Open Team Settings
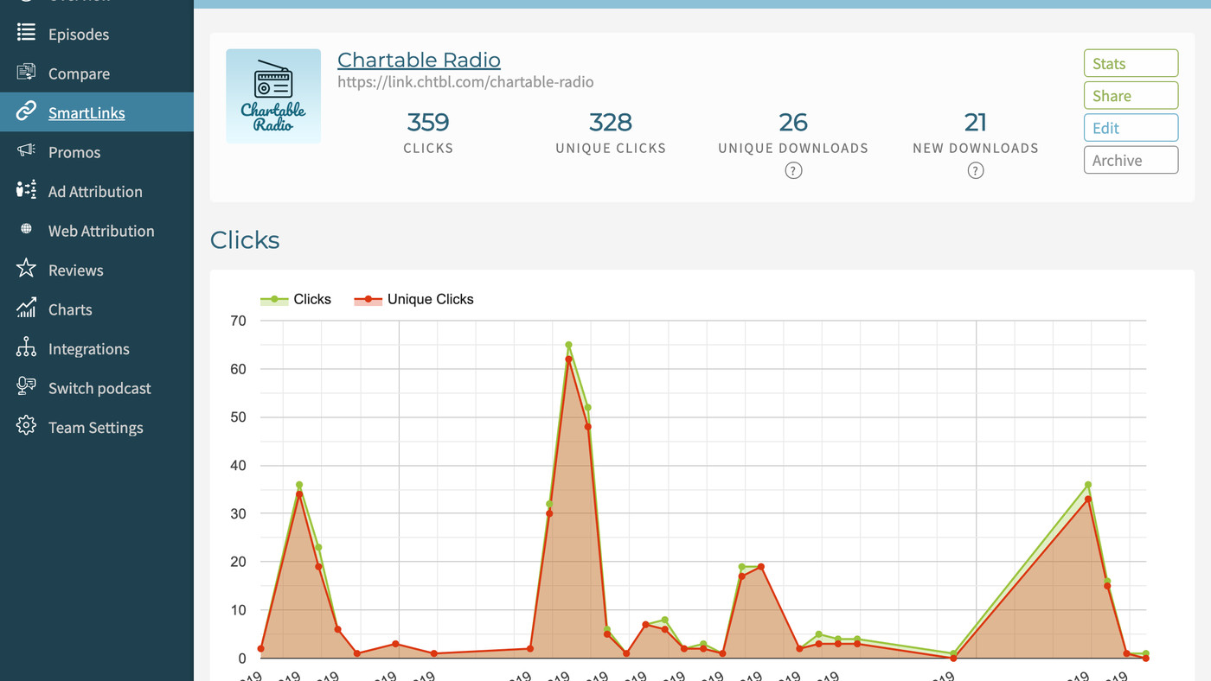Screen dimensions: 1211x681 point(96,427)
